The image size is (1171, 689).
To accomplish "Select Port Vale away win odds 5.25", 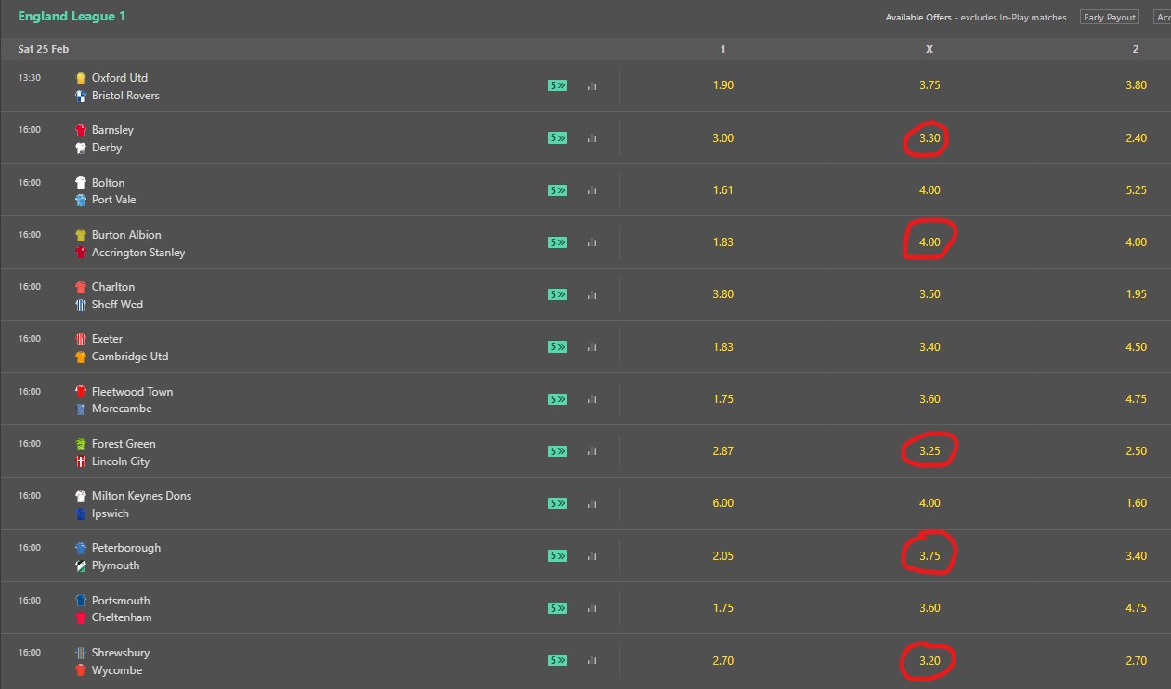I will tap(1136, 190).
